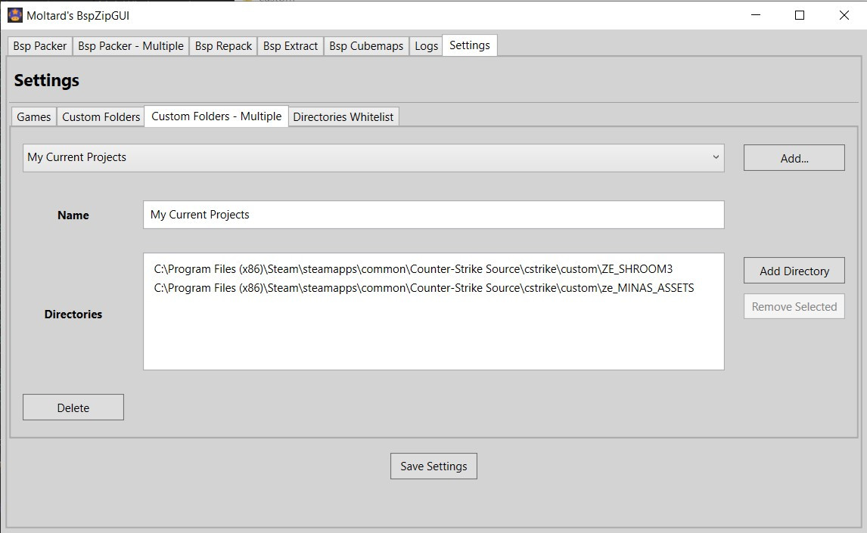View the Logs tab
This screenshot has width=867, height=533.
(426, 45)
